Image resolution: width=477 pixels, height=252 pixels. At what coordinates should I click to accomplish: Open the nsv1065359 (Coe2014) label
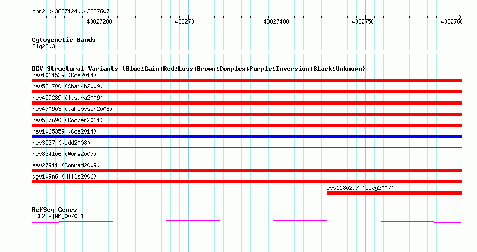coord(64,131)
